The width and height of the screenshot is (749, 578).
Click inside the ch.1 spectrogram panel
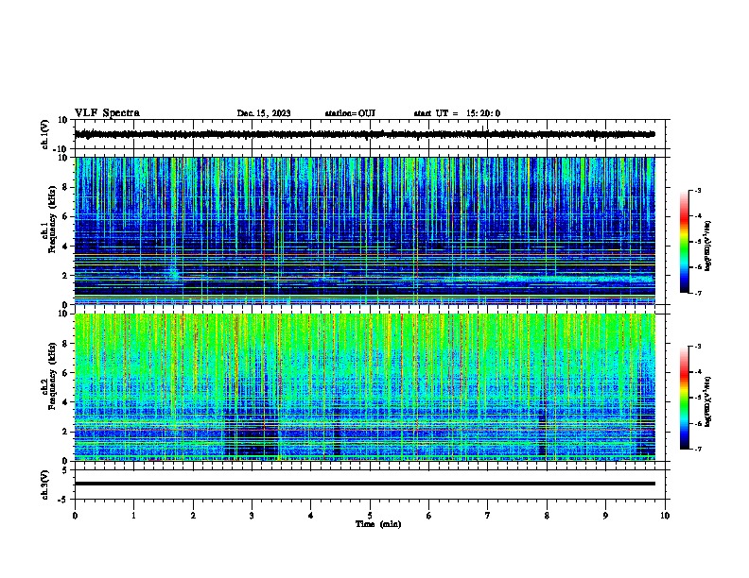(365, 230)
